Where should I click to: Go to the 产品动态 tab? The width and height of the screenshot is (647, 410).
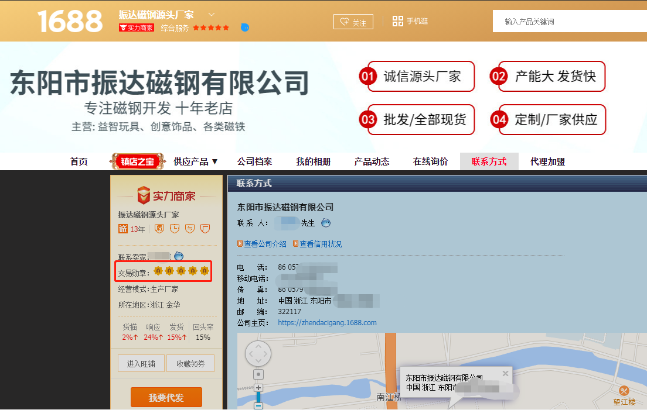click(x=372, y=161)
